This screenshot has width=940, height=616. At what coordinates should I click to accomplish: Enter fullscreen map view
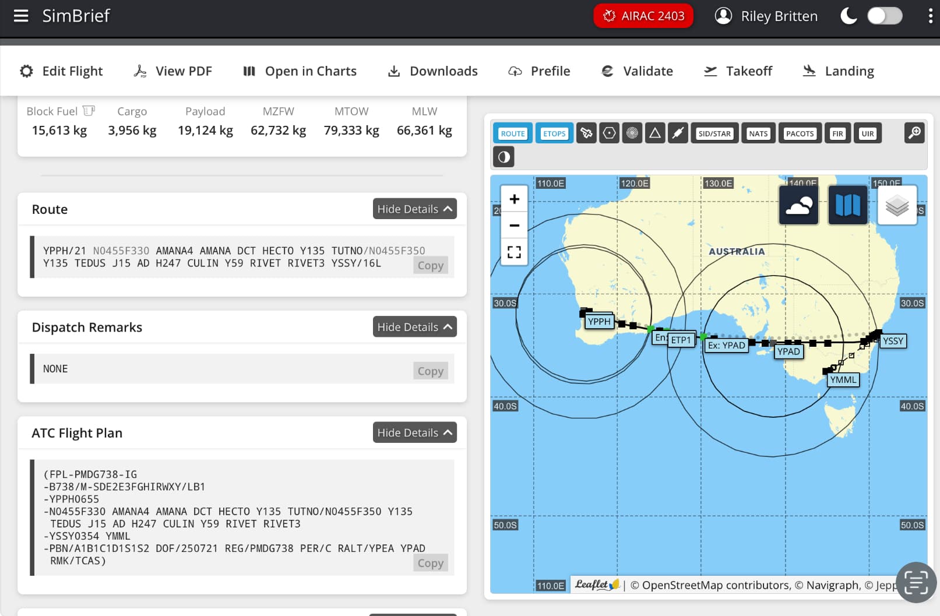515,252
